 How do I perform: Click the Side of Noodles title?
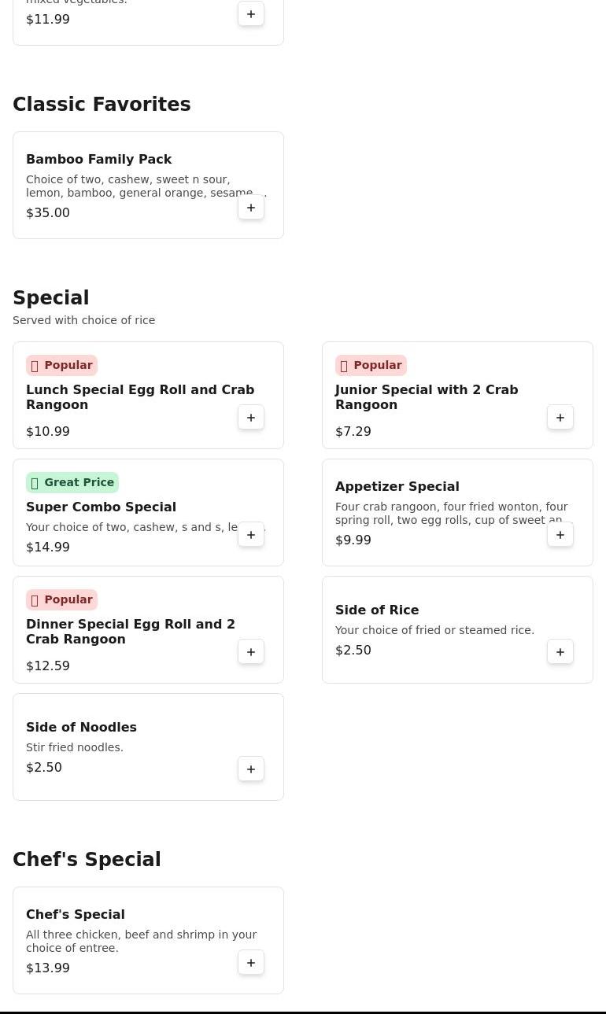[x=81, y=728]
